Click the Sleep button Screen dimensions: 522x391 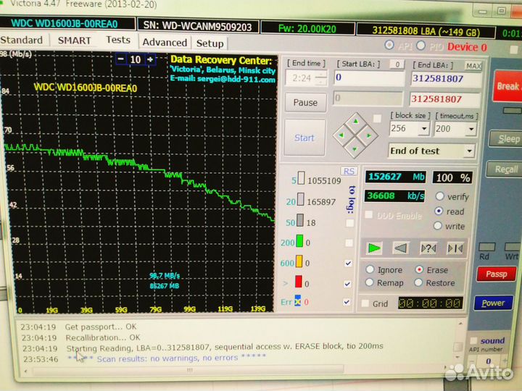click(507, 139)
